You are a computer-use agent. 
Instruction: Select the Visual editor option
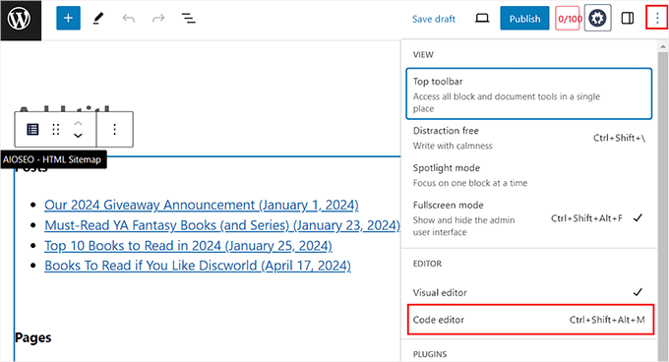pos(529,292)
